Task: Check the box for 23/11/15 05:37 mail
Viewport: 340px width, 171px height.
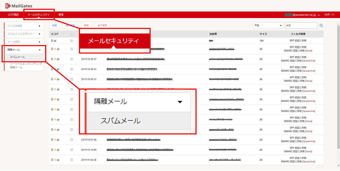Action: coord(71,59)
